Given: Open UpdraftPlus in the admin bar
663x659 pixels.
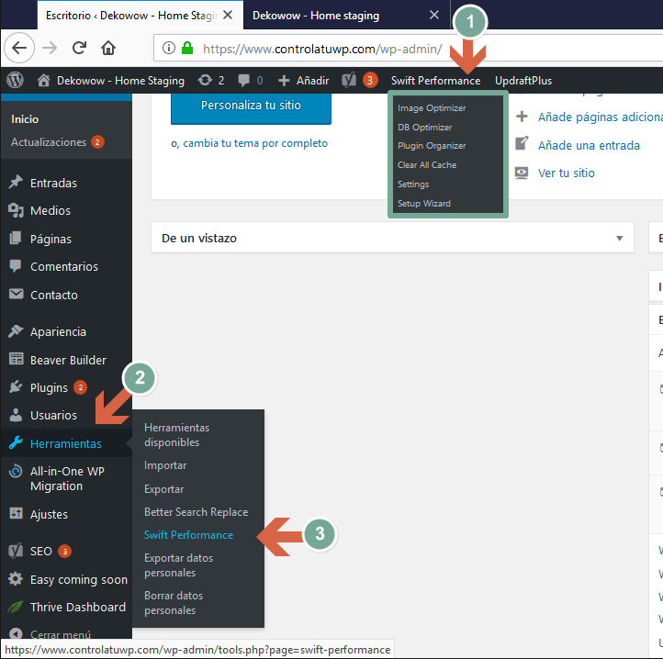Looking at the screenshot, I should [x=523, y=81].
